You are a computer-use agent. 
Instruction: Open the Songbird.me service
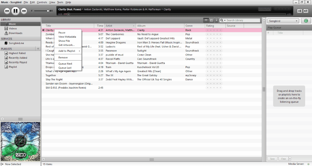click(x=20, y=43)
